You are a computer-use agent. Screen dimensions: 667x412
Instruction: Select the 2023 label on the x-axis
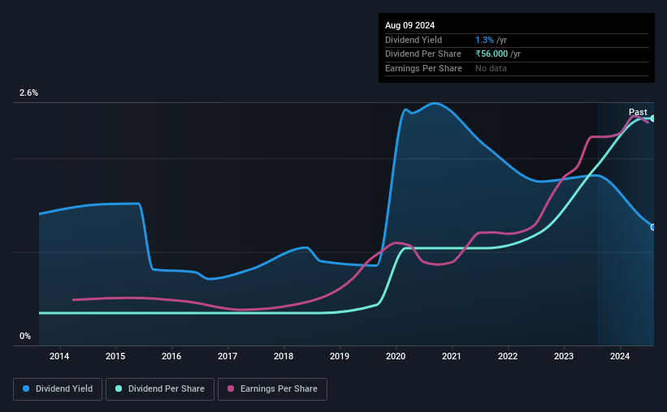point(564,356)
